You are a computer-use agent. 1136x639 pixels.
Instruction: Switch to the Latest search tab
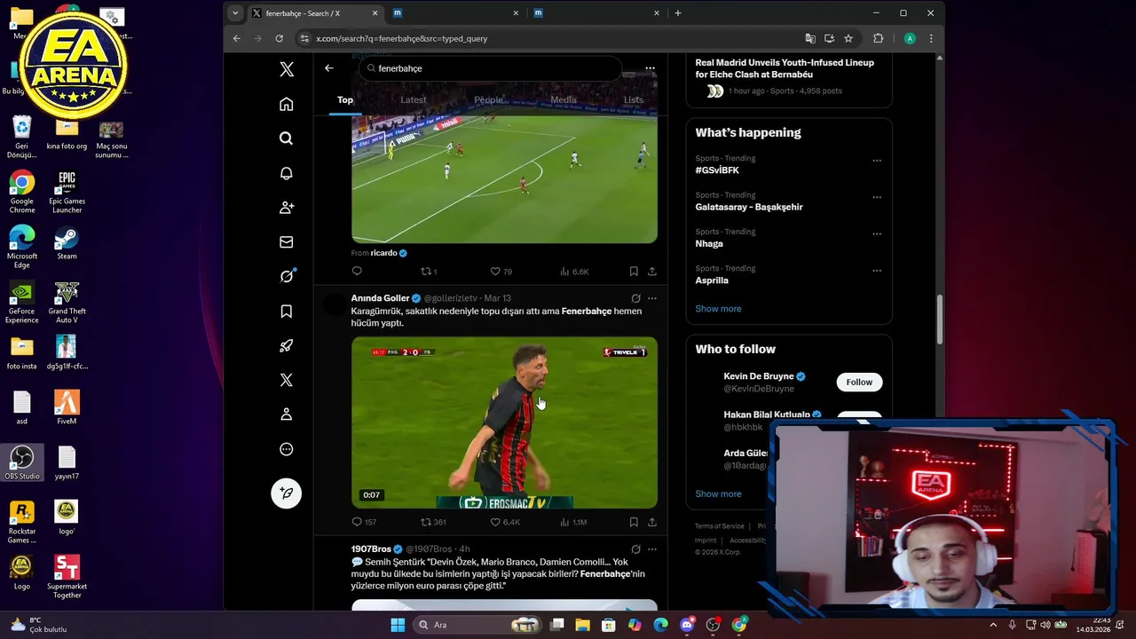pyautogui.click(x=413, y=99)
